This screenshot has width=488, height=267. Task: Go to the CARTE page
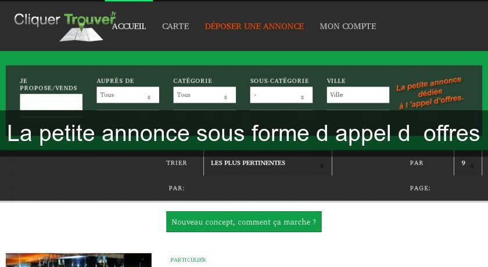175,27
